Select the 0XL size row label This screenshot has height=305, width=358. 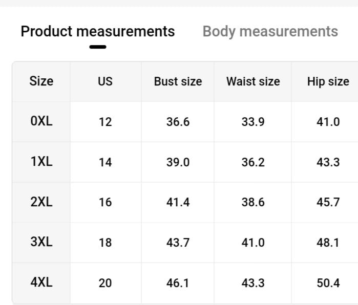41,122
